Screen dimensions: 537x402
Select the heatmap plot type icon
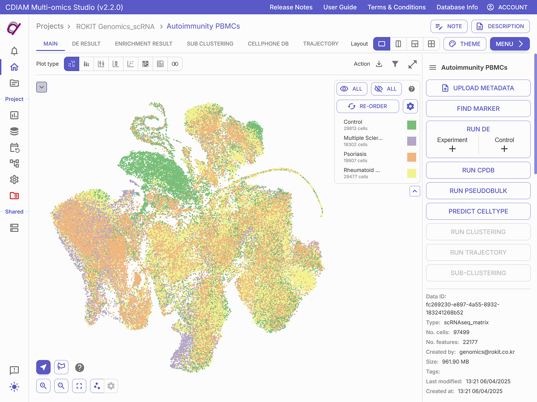point(145,64)
